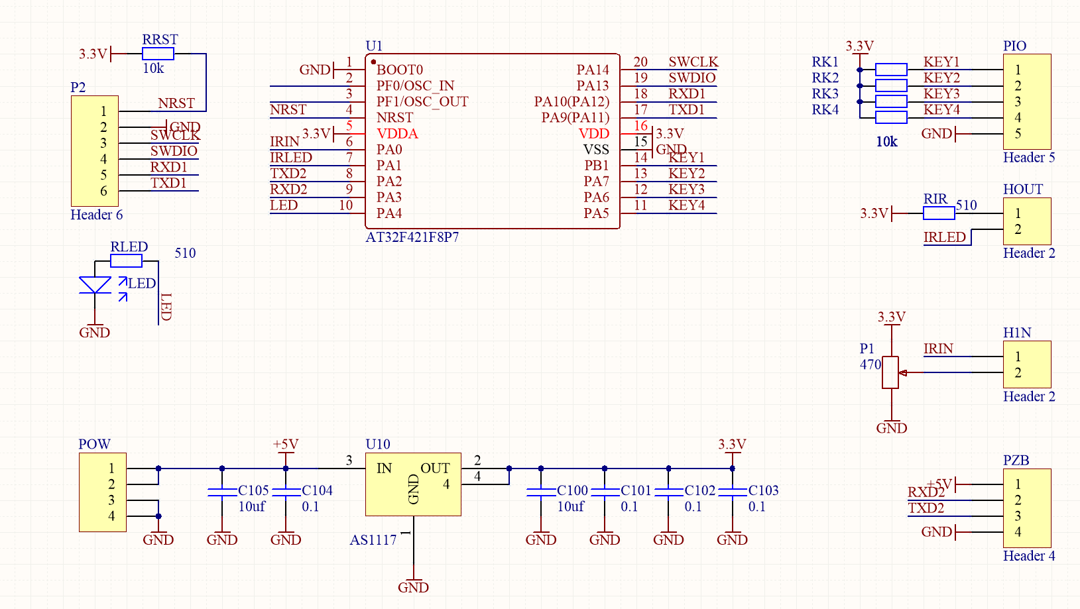
Task: Select the PZB Header 4 connector body
Action: [1027, 508]
